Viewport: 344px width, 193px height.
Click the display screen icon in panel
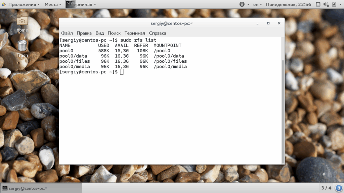tap(318, 4)
